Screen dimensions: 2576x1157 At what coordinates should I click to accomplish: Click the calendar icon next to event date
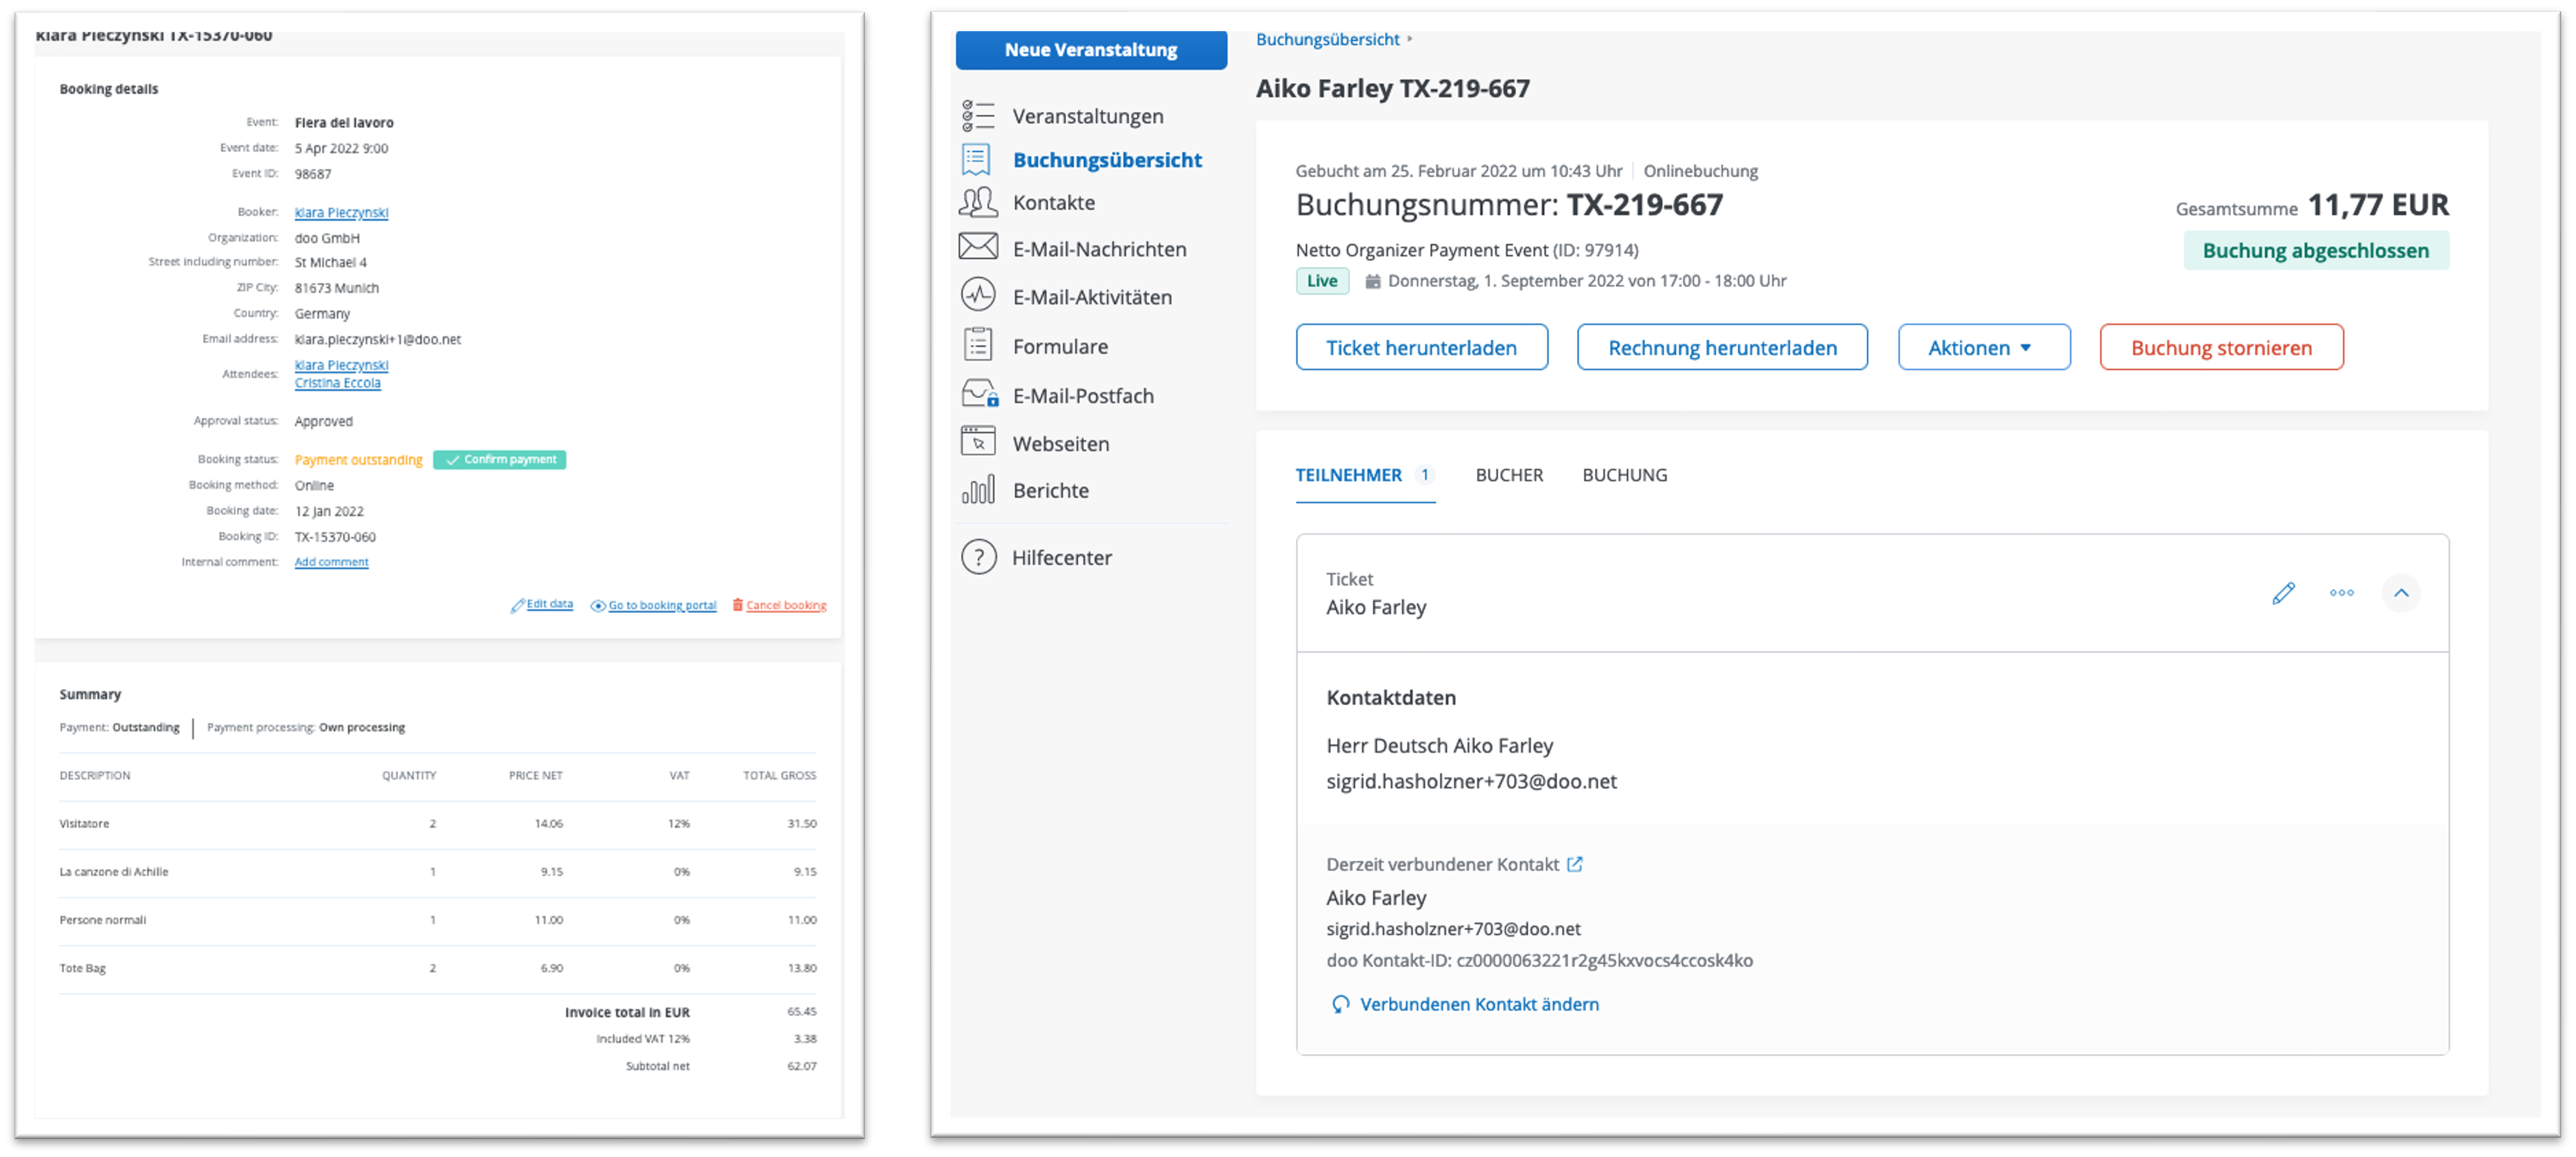pyautogui.click(x=1373, y=281)
